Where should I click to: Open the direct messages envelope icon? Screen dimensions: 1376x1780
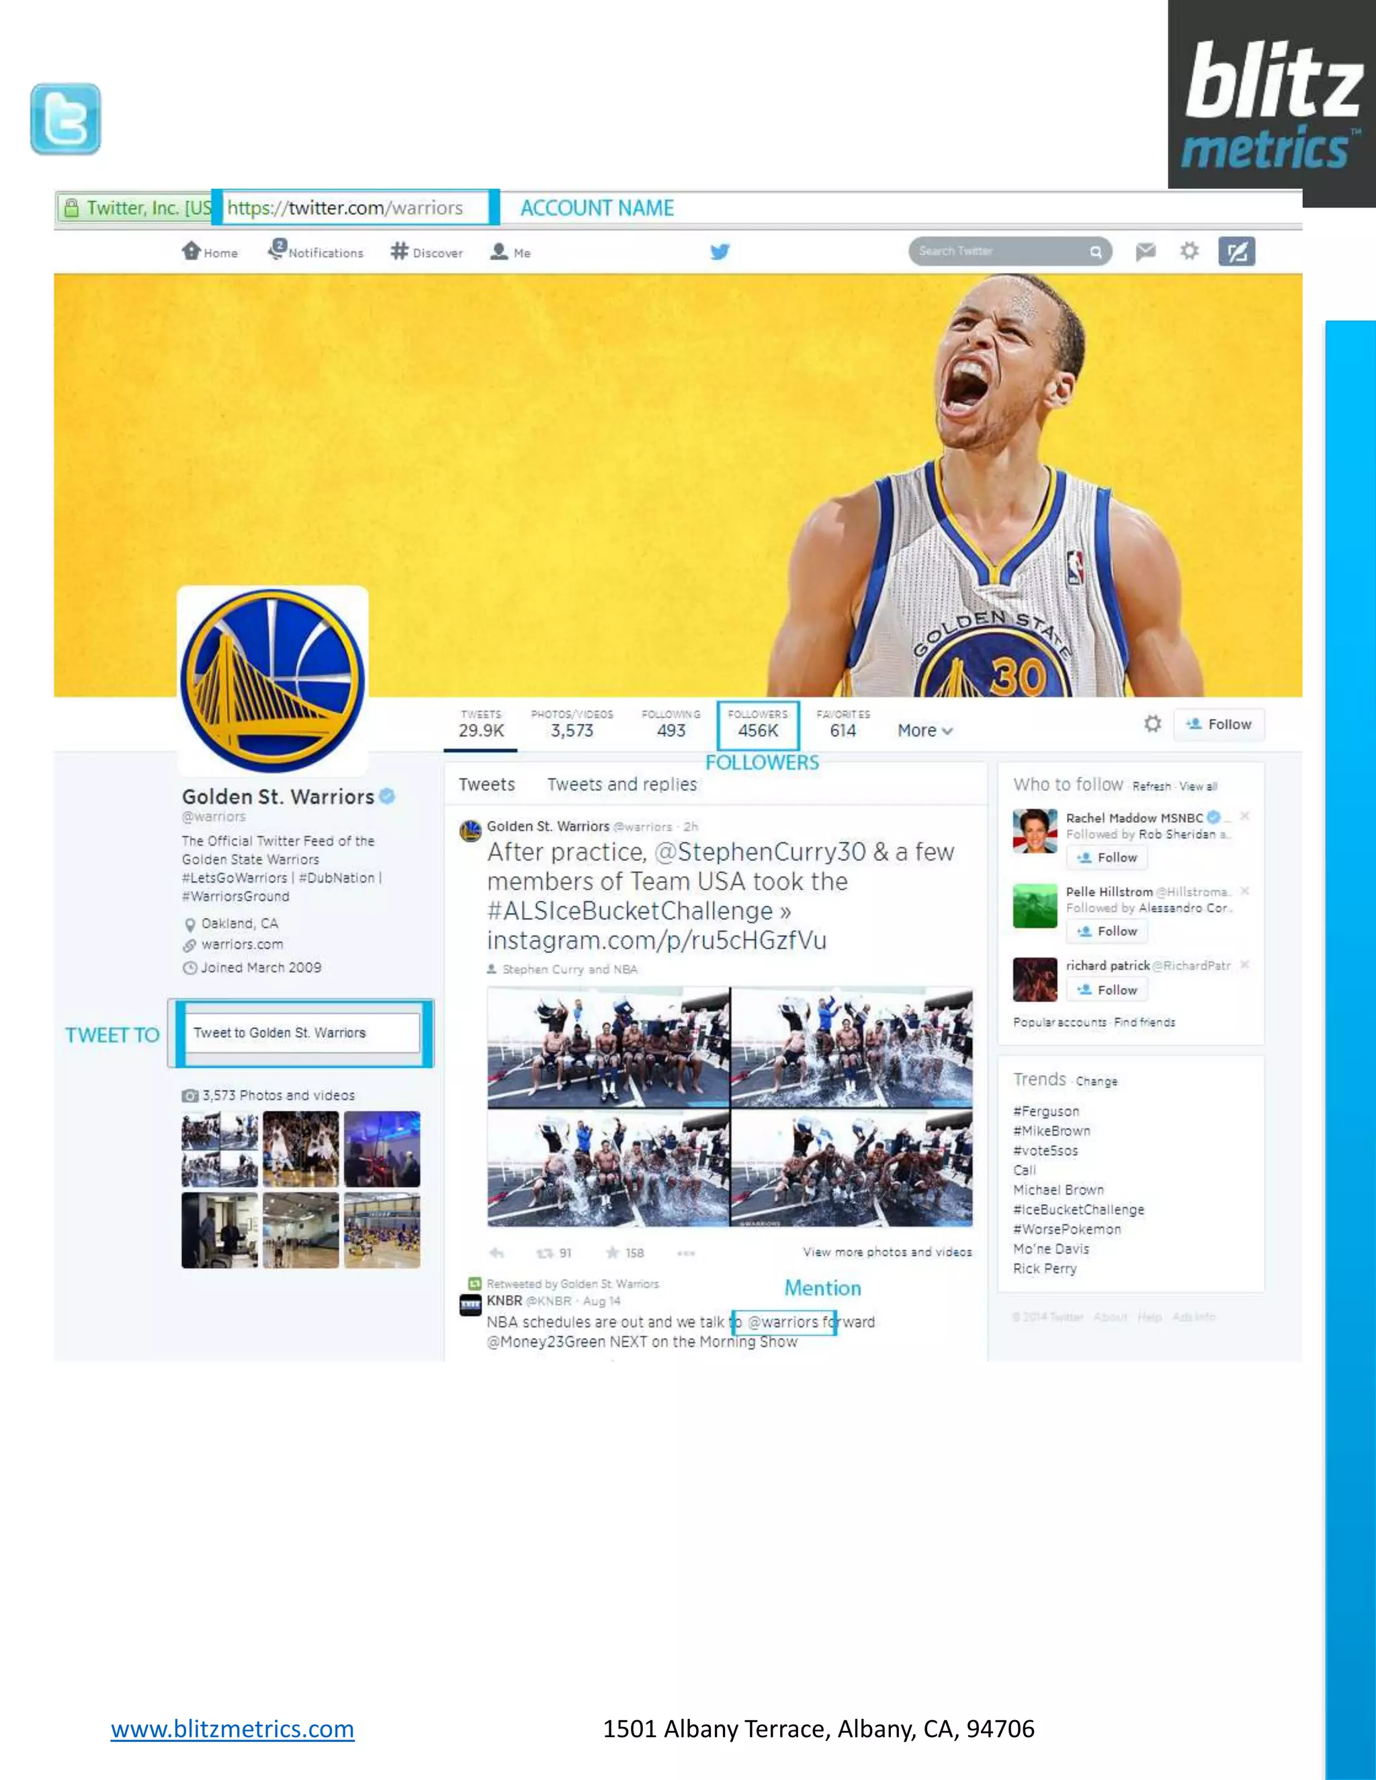(x=1146, y=252)
